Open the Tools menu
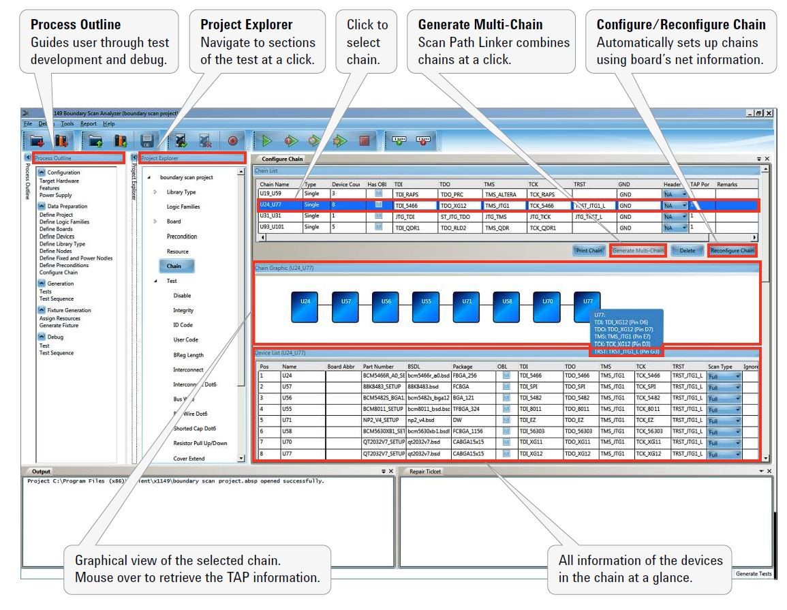The height and width of the screenshot is (610, 787). [x=67, y=123]
